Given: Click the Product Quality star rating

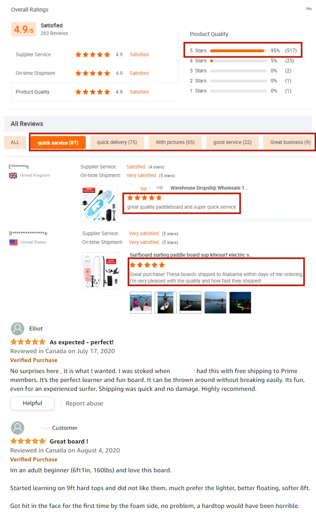Looking at the screenshot, I should point(93,92).
